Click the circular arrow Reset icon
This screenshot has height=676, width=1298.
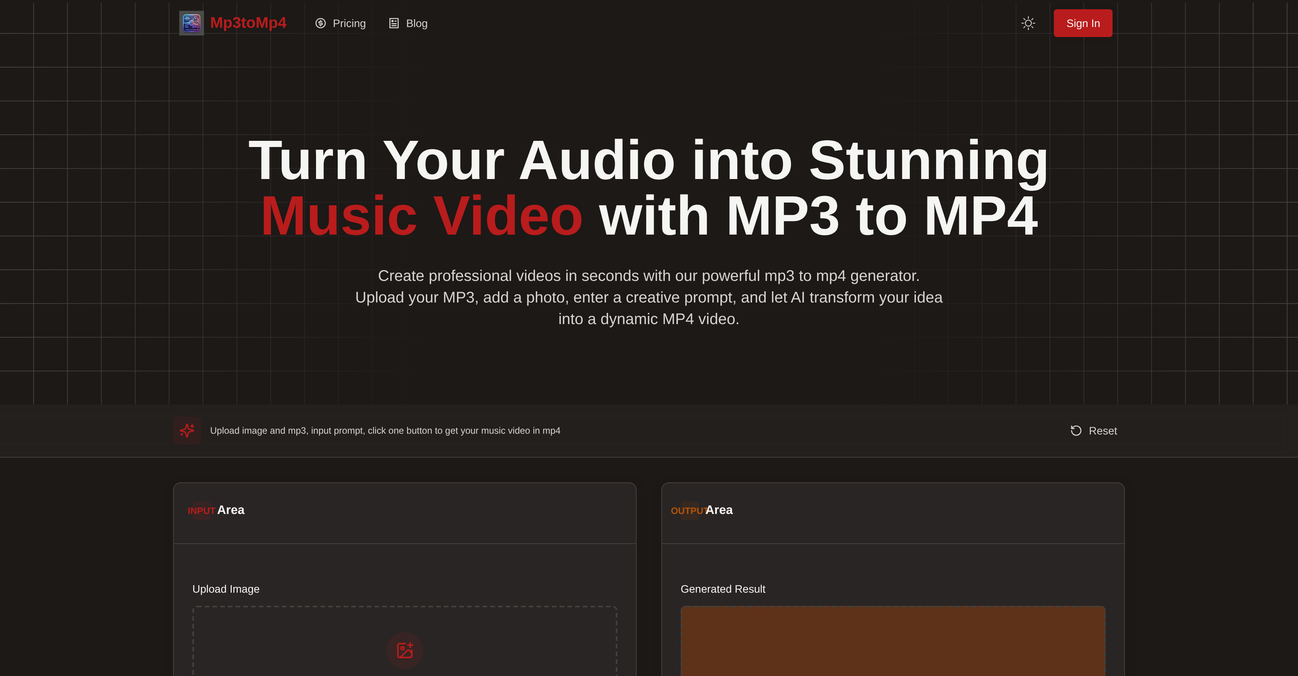point(1076,430)
